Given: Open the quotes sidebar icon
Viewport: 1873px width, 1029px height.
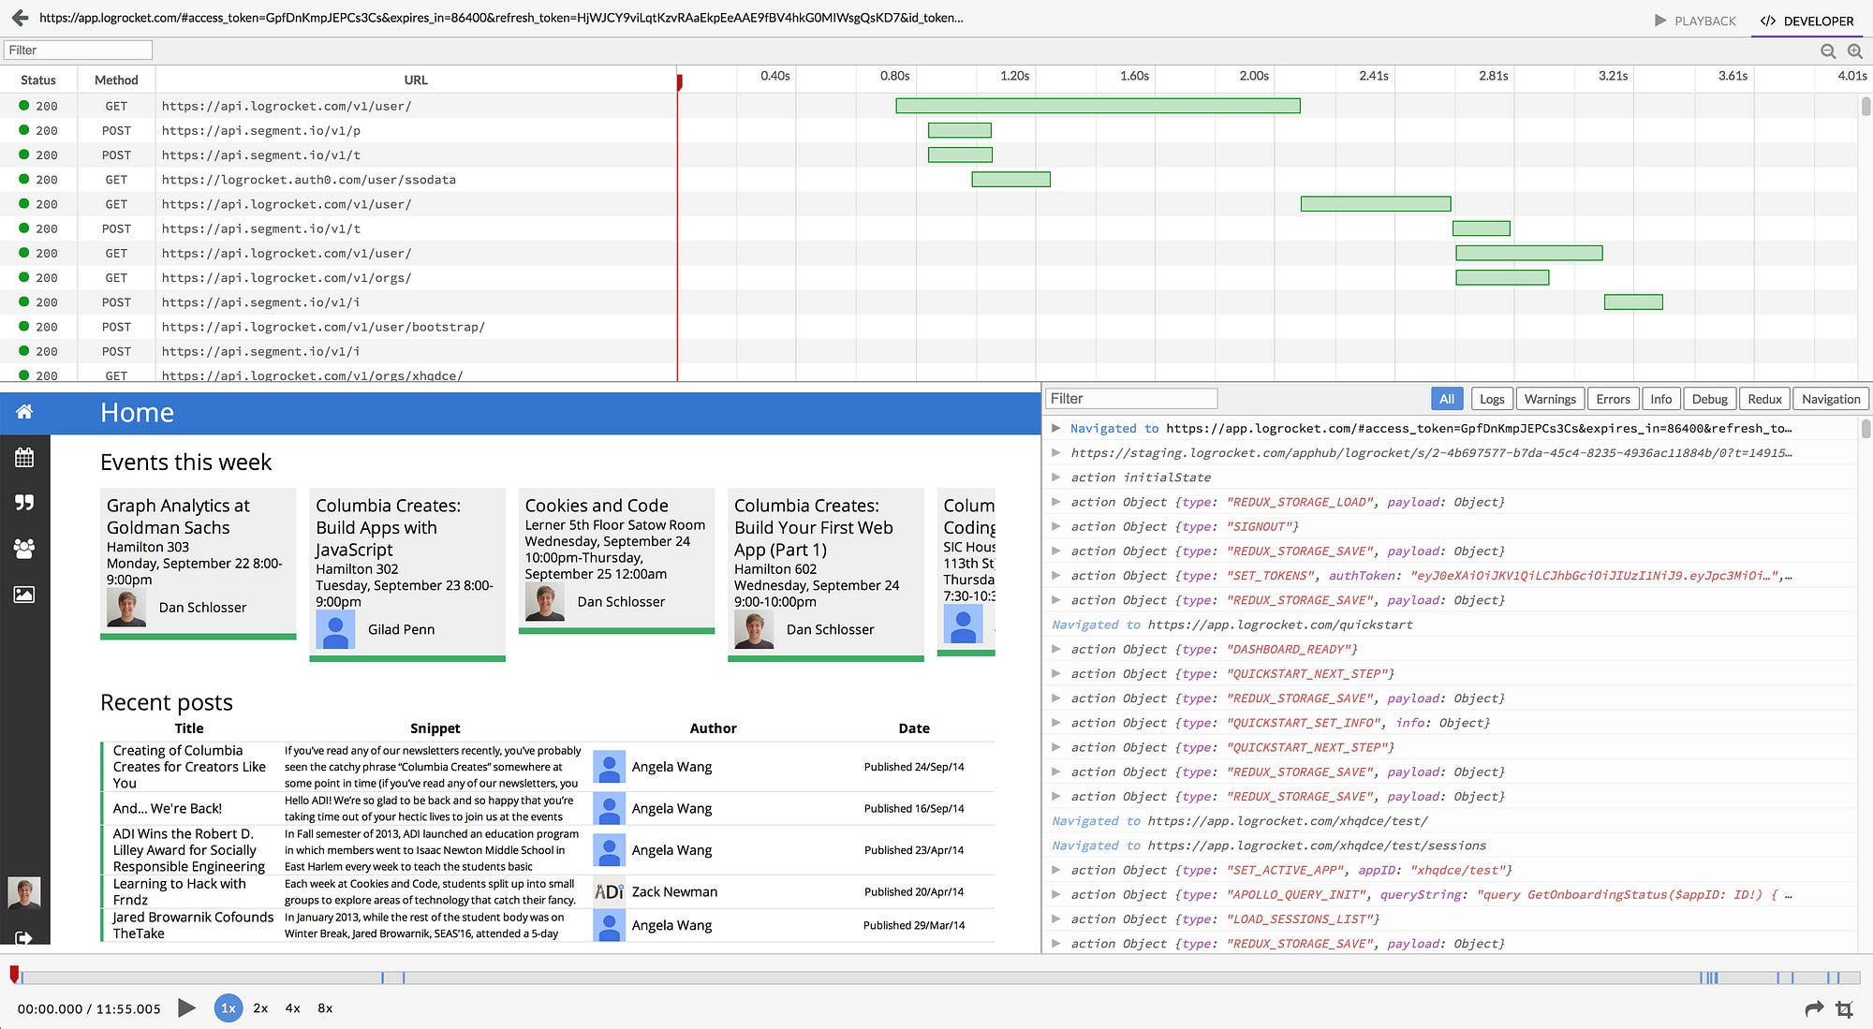Looking at the screenshot, I should point(24,503).
